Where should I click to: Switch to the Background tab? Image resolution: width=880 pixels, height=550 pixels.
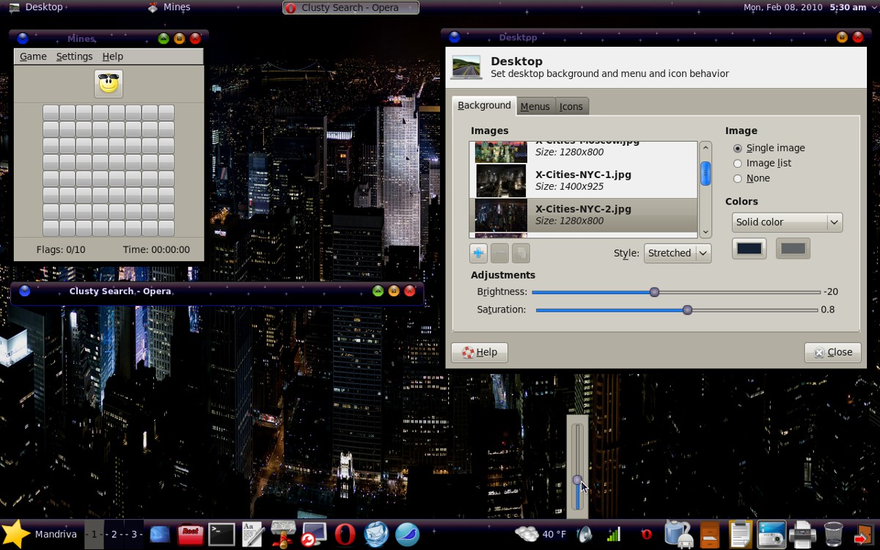tap(484, 106)
